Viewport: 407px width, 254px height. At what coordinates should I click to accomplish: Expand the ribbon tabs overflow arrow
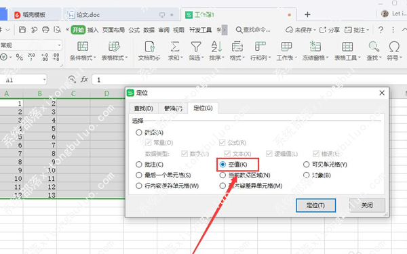click(225, 30)
